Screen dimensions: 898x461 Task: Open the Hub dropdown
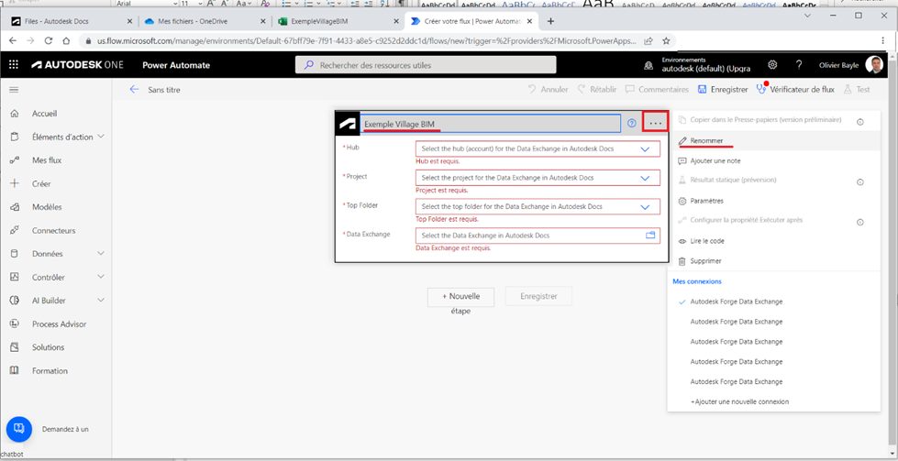coord(538,148)
